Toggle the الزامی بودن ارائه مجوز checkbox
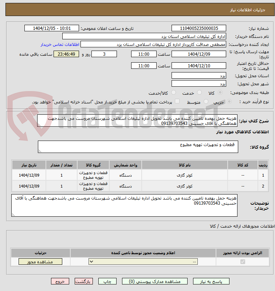The width and height of the screenshot is (275, 291). click(x=243, y=261)
